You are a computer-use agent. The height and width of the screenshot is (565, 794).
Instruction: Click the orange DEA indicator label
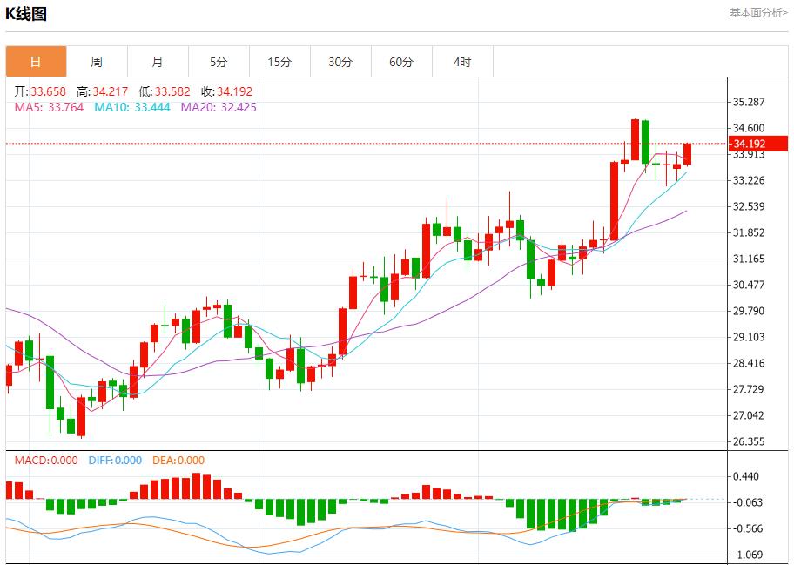pos(178,461)
